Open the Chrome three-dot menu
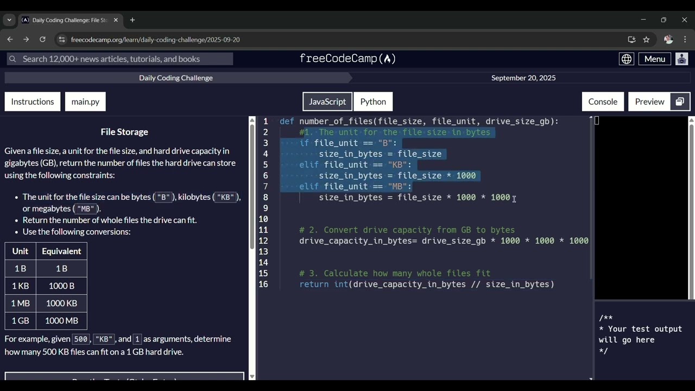The width and height of the screenshot is (695, 391). (685, 40)
